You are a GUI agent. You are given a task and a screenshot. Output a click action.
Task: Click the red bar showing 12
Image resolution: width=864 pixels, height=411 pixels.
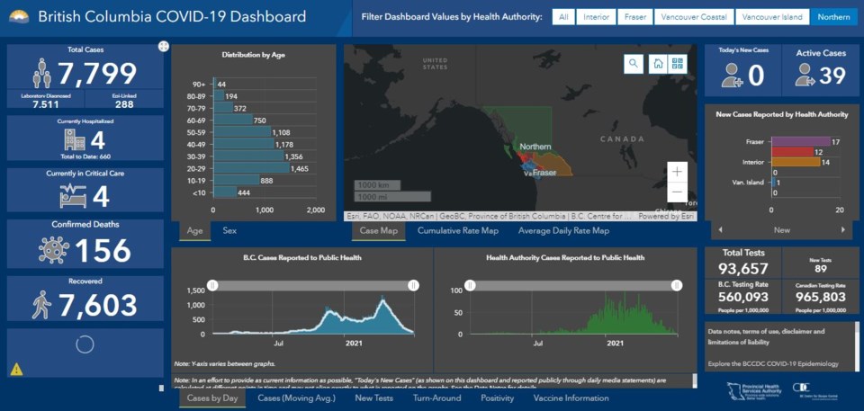(x=792, y=152)
